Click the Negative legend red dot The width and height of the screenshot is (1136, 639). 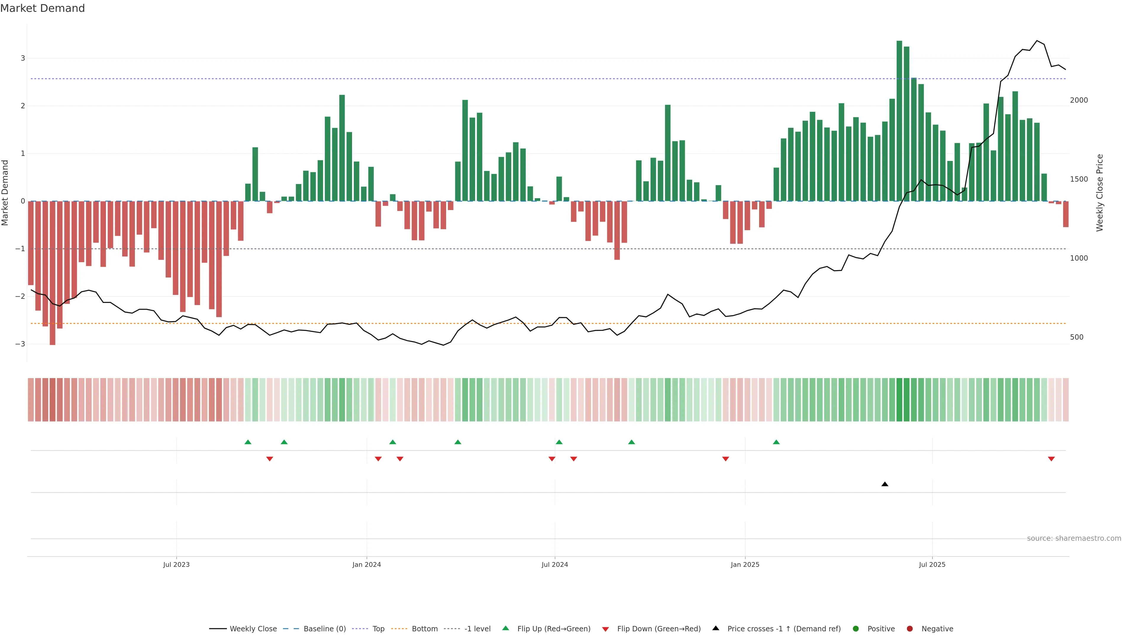(909, 628)
